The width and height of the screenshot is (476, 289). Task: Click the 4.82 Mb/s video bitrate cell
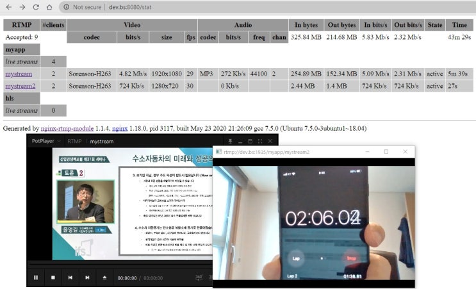pyautogui.click(x=133, y=74)
